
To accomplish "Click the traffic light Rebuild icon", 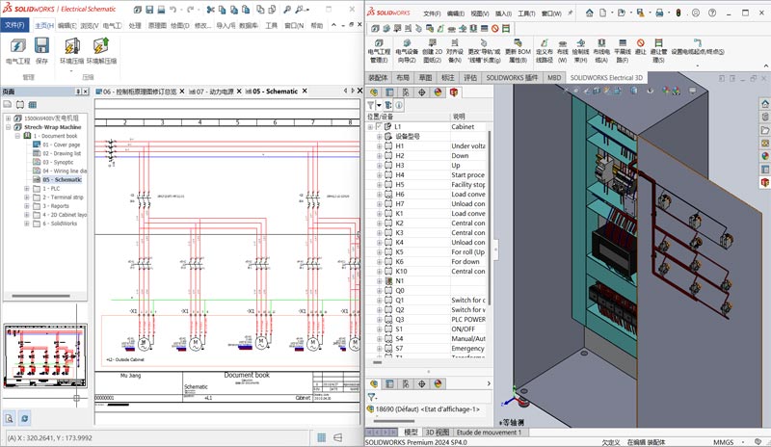I will 678,13.
